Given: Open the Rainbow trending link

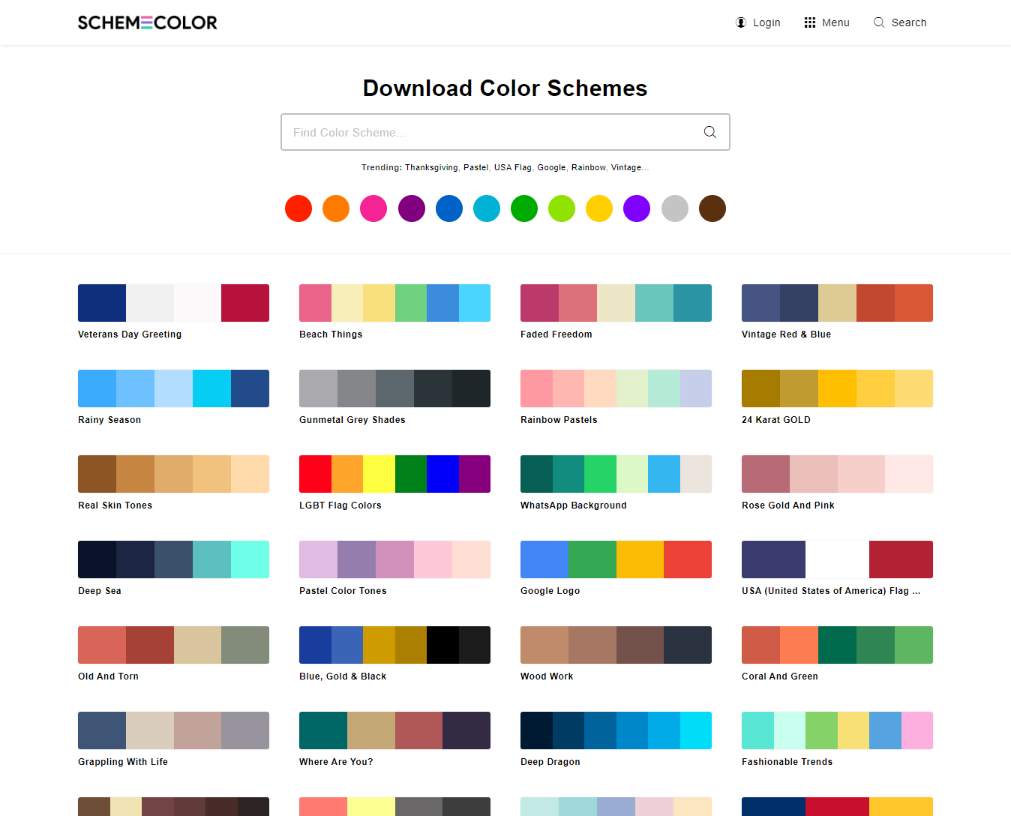Looking at the screenshot, I should 588,167.
